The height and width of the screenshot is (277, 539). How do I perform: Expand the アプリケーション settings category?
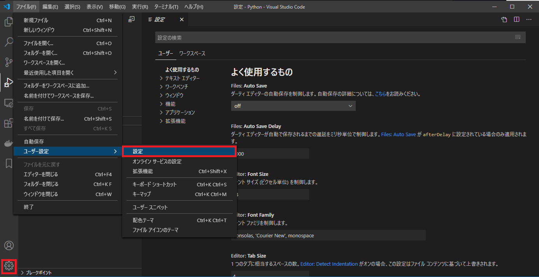click(x=177, y=112)
